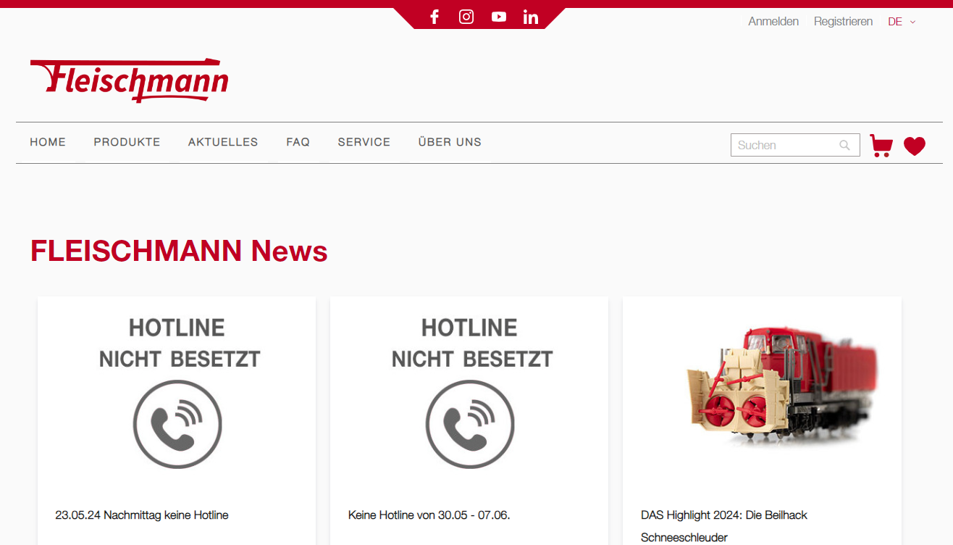Open the heart wishlist icon
The height and width of the screenshot is (545, 953).
click(x=915, y=146)
